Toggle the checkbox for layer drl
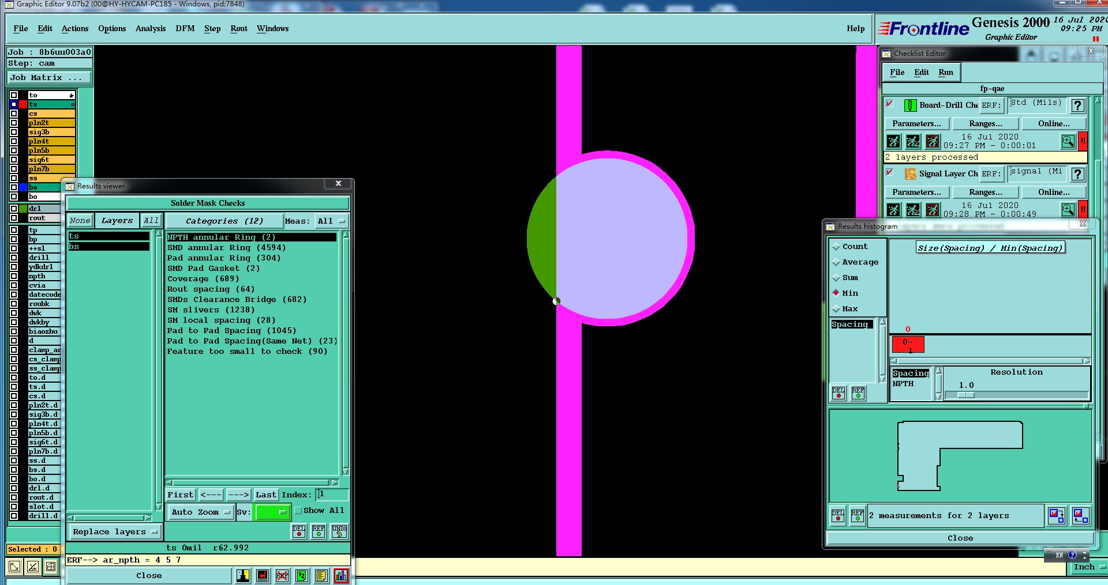 click(14, 209)
